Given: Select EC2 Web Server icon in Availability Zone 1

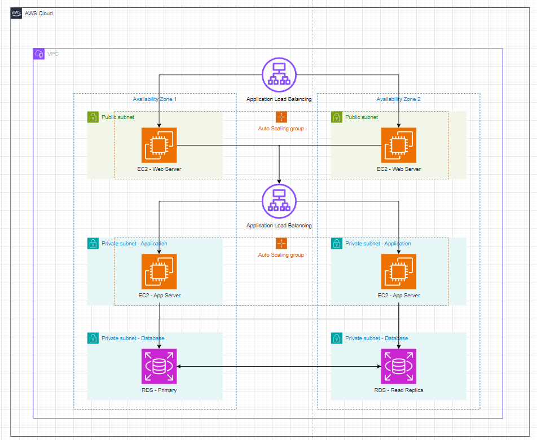Looking at the screenshot, I should click(159, 145).
